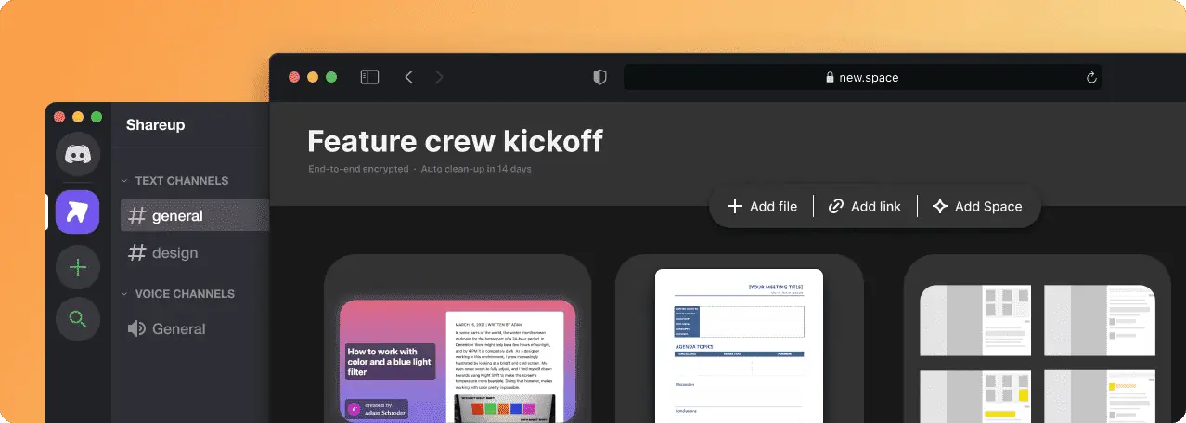Add a server with green plus icon
The image size is (1186, 423).
tap(78, 267)
